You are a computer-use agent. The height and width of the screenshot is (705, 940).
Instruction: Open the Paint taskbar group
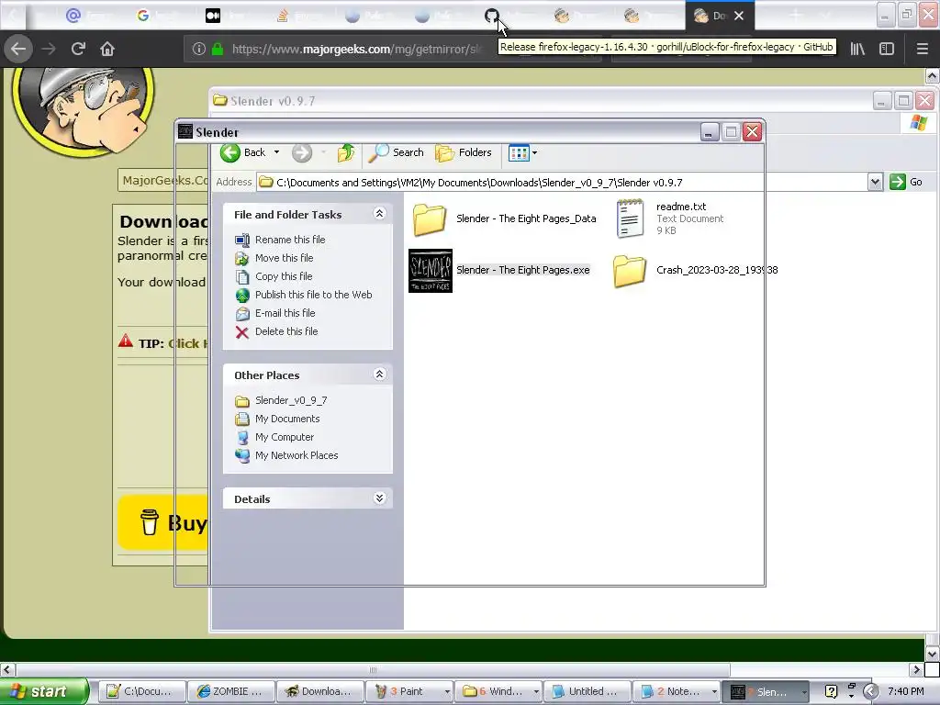409,691
